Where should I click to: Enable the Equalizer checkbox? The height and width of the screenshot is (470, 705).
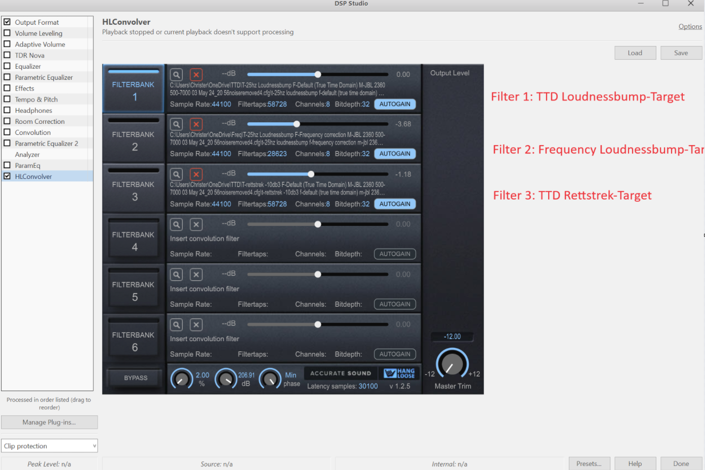(7, 66)
